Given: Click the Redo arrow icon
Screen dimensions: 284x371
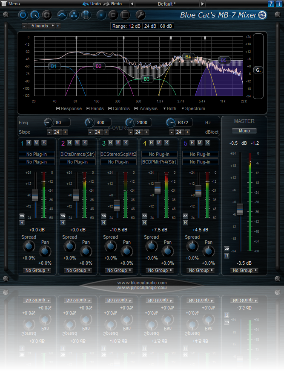Looking at the screenshot, I should 106,3.
